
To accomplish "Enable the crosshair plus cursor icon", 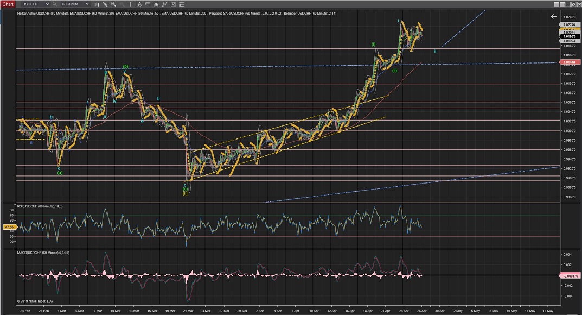I will pyautogui.click(x=130, y=4).
